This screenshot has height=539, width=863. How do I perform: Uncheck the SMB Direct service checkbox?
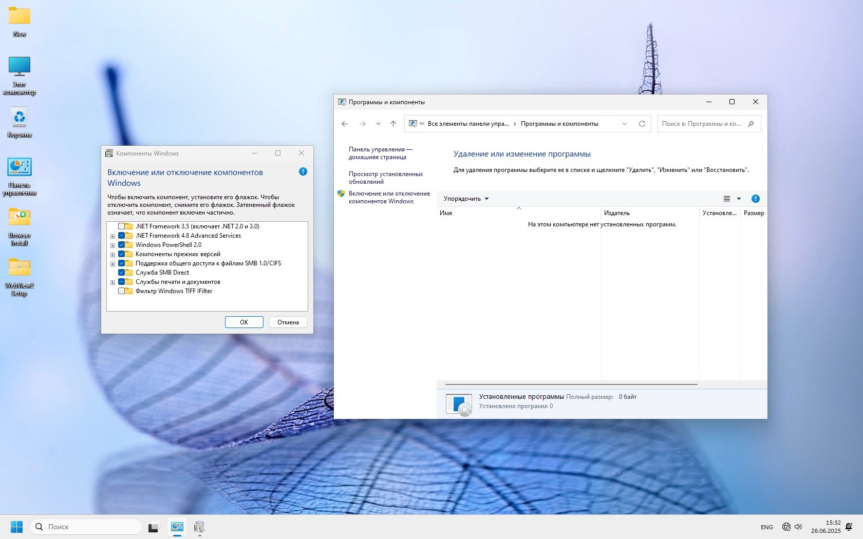point(122,273)
